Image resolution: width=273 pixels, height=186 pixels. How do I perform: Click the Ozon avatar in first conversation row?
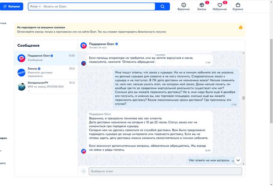click(21, 58)
